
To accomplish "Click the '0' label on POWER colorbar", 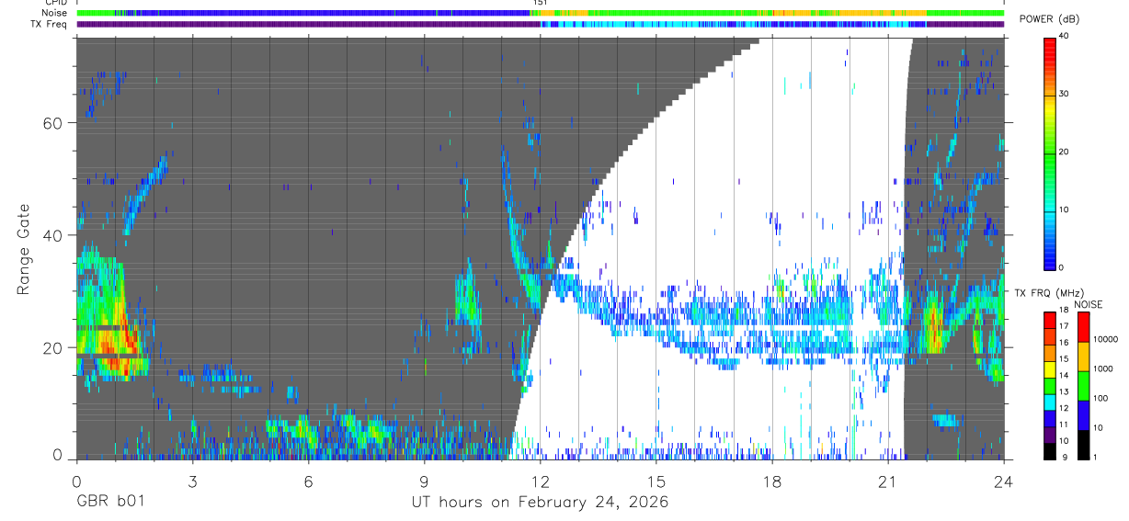I will pos(1062,267).
